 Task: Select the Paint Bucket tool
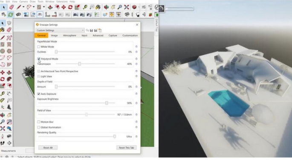(x=98, y=7)
